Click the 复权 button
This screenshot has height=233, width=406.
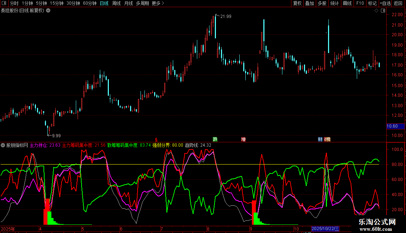point(297,3)
